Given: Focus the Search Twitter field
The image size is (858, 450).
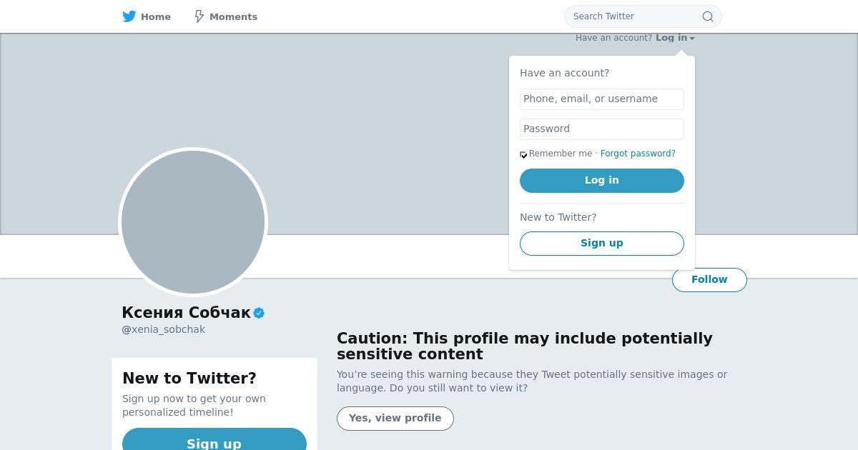Looking at the screenshot, I should pyautogui.click(x=634, y=16).
